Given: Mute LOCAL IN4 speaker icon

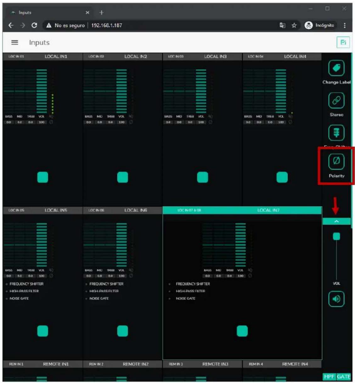Looking at the screenshot, I should tap(290, 116).
